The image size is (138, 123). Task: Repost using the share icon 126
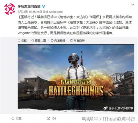click(51, 118)
